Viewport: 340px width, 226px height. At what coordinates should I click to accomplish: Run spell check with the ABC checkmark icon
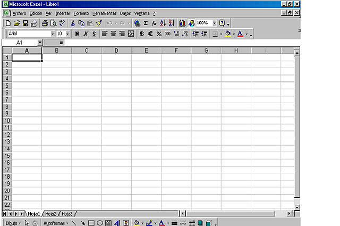pos(62,23)
